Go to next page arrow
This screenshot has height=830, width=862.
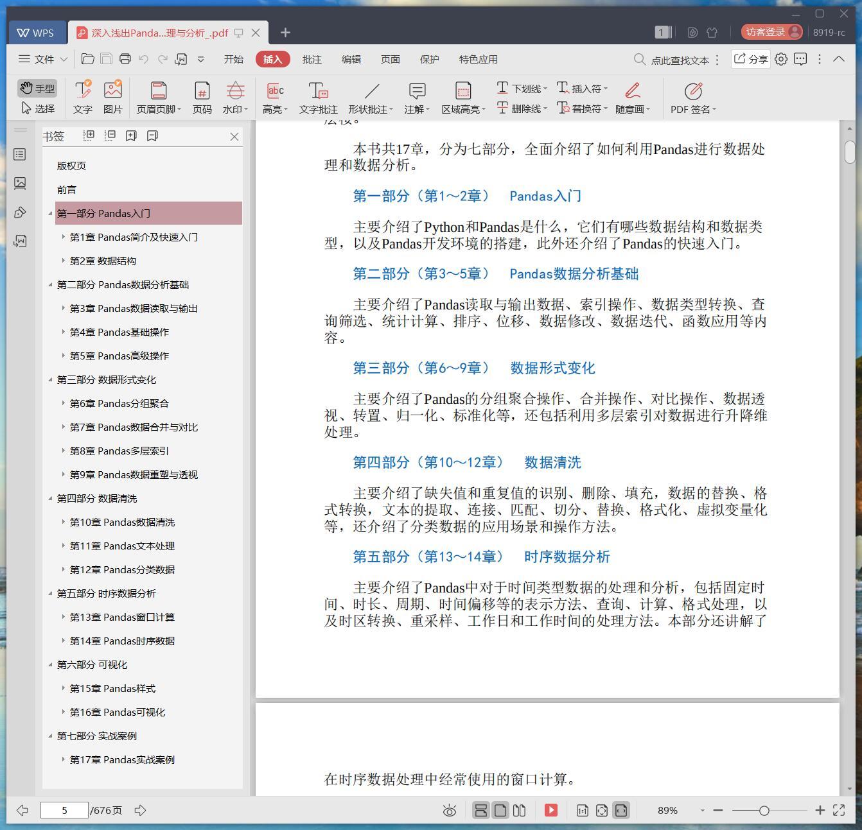tap(140, 810)
